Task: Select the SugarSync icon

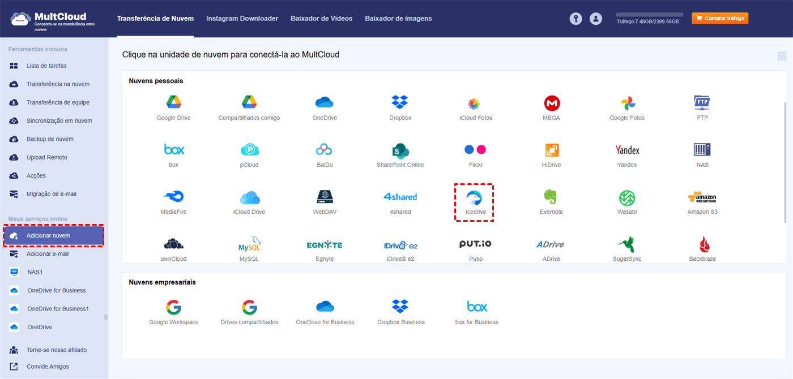Action: pyautogui.click(x=626, y=244)
